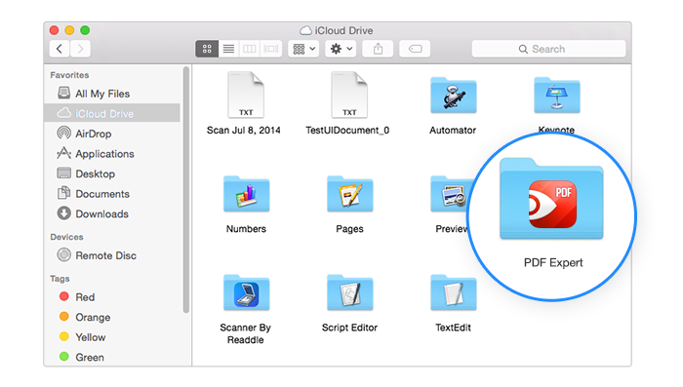
Task: Switch to icon view
Action: 207,49
